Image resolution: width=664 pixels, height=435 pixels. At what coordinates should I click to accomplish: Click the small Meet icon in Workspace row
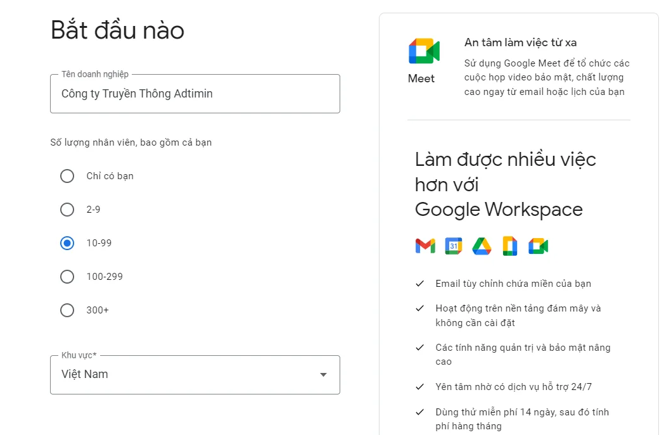coord(538,246)
